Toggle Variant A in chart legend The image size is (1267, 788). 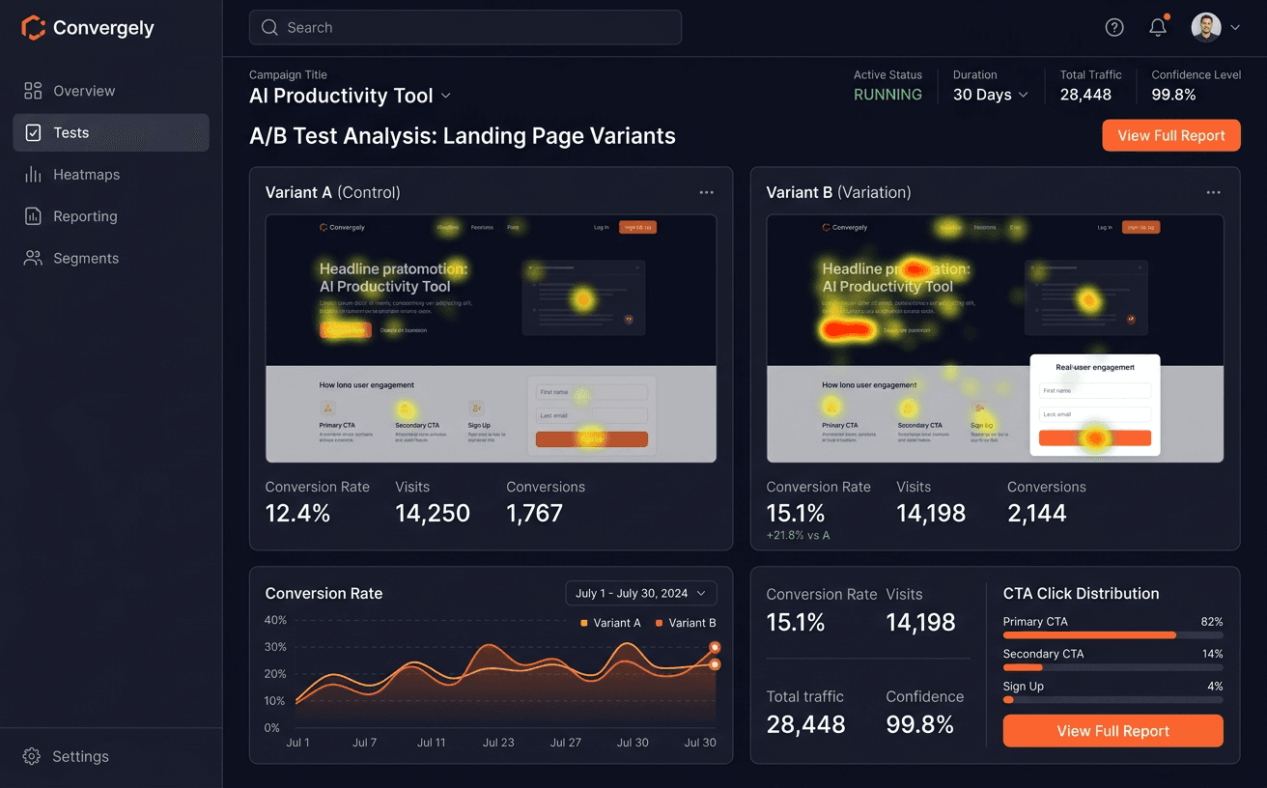(610, 623)
